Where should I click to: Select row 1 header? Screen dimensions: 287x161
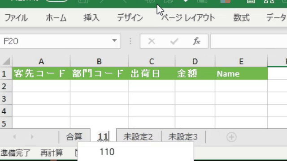pos(6,73)
